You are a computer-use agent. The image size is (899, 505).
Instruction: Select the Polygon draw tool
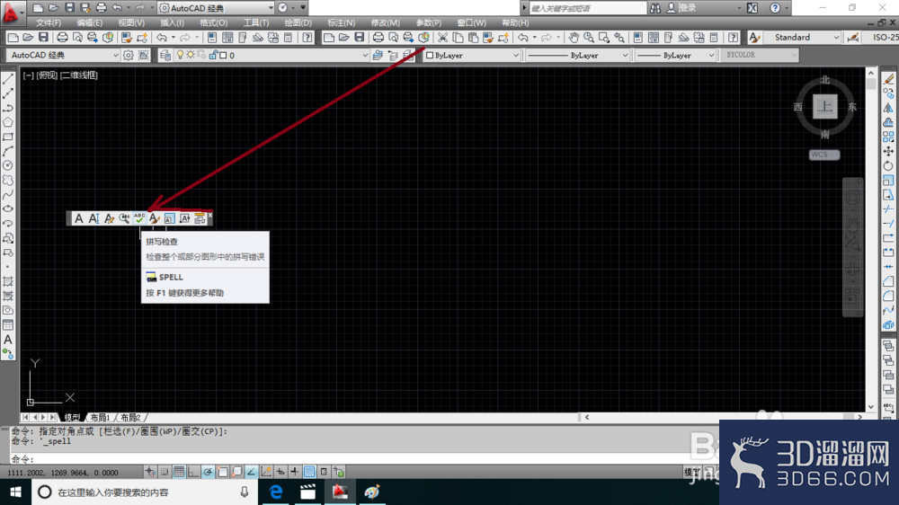coord(8,122)
